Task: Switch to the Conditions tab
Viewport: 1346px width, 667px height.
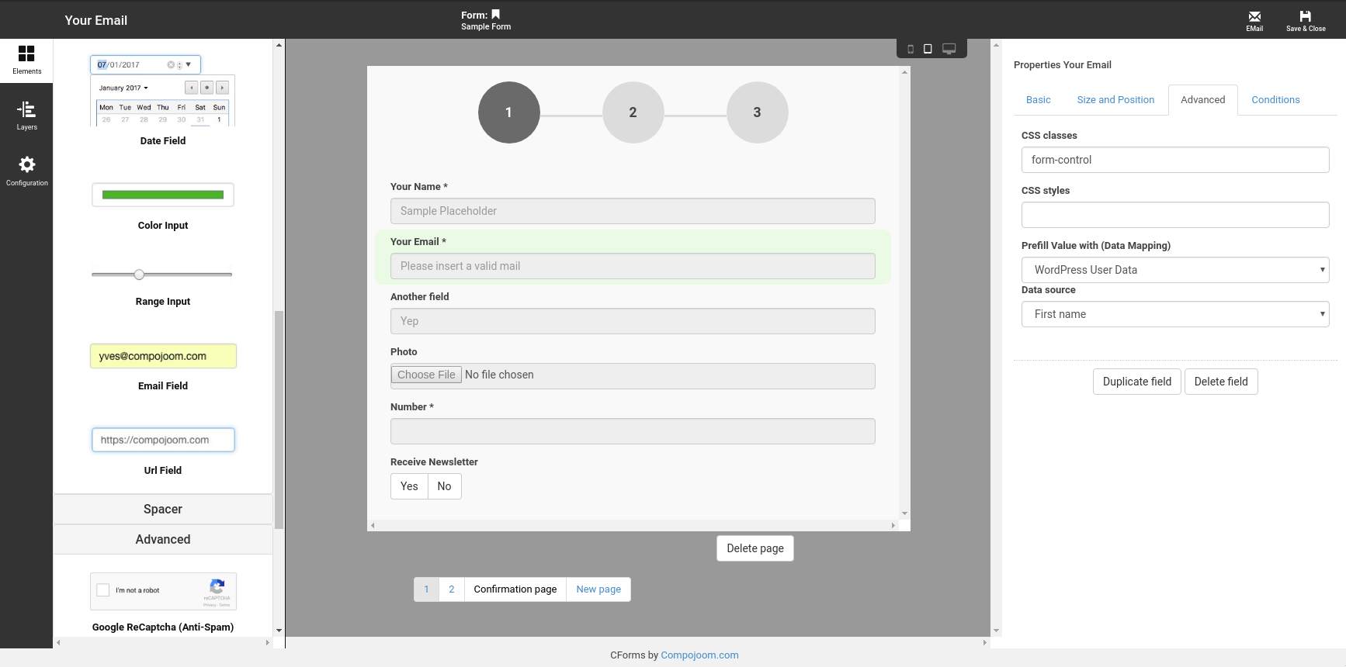Action: [1275, 100]
